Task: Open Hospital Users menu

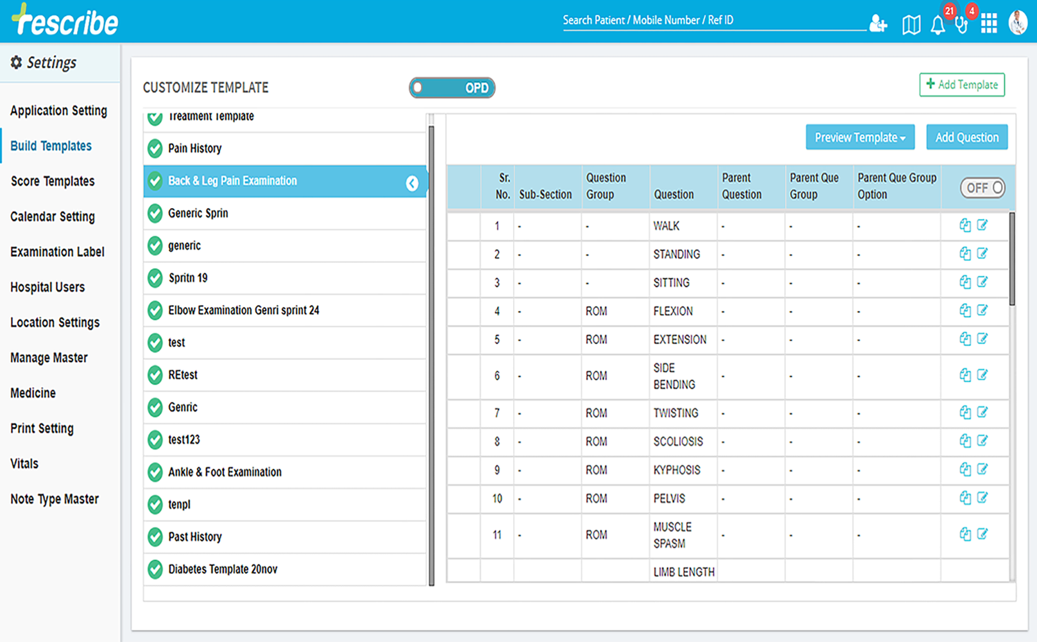Action: pos(47,287)
